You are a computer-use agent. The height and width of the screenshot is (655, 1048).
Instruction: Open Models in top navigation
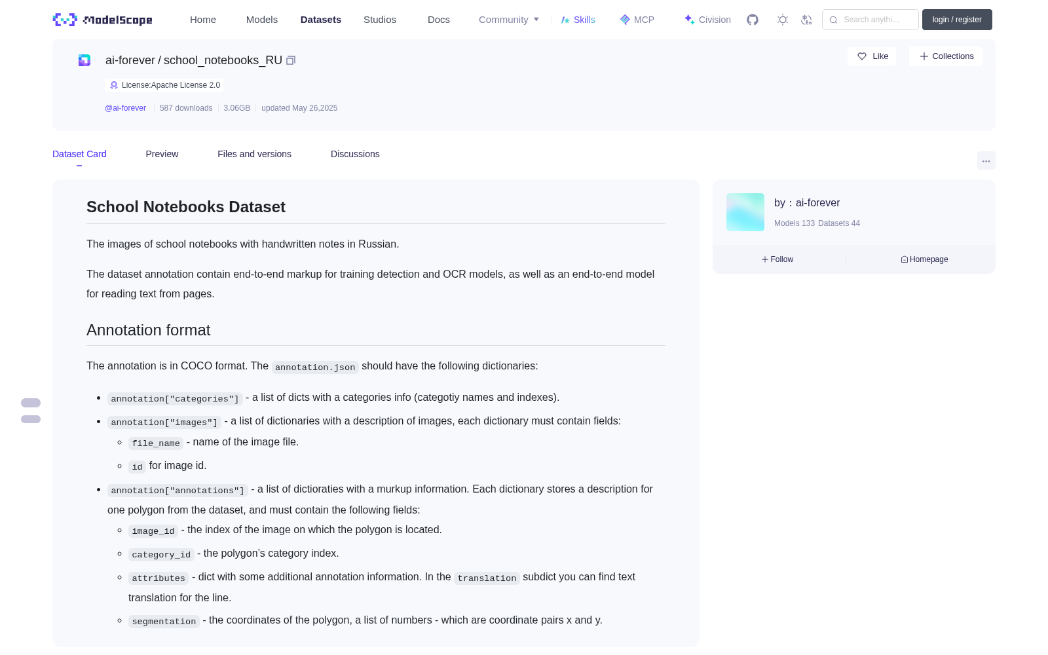[x=262, y=20]
